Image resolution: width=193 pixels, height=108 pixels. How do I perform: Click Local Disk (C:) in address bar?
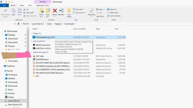pyautogui.click(x=38, y=24)
